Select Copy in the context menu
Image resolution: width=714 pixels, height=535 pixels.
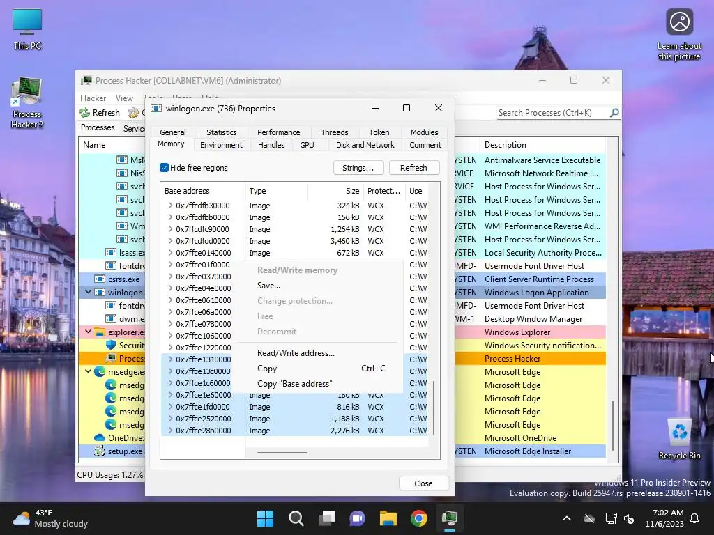pos(317,369)
